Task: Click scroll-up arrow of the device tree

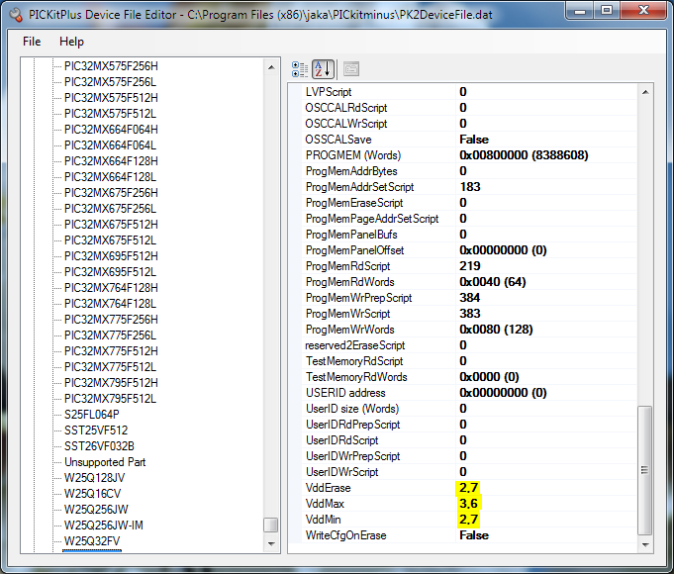Action: coord(271,67)
